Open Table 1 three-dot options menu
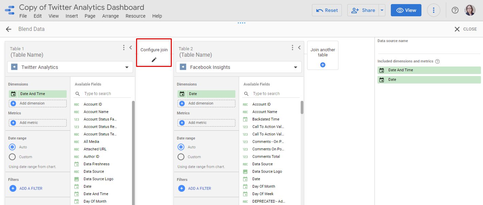This screenshot has height=205, width=483. (x=124, y=48)
